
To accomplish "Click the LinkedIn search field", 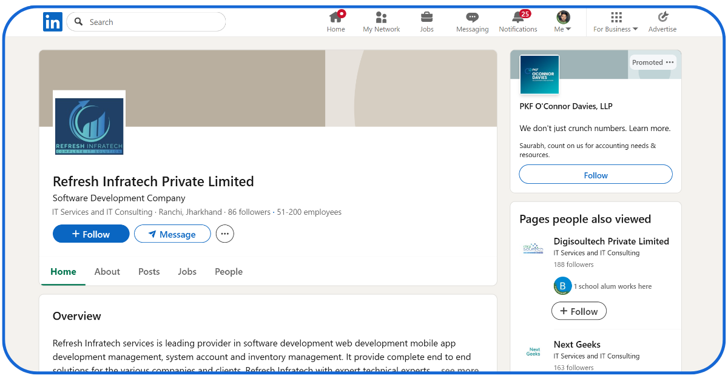I will 146,22.
